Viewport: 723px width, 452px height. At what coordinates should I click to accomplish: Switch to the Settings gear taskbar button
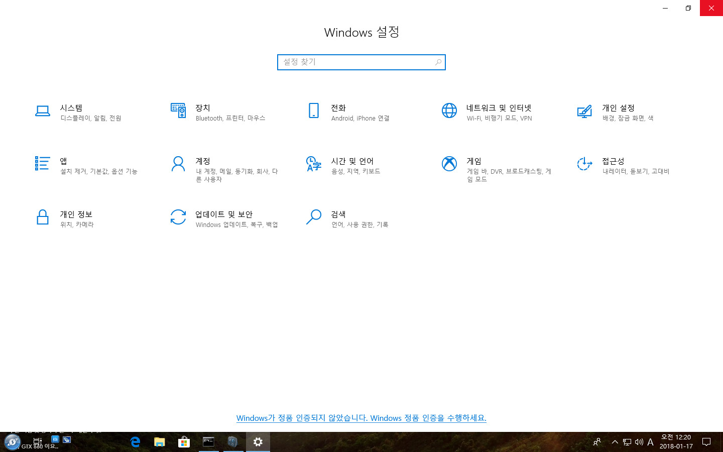click(258, 442)
